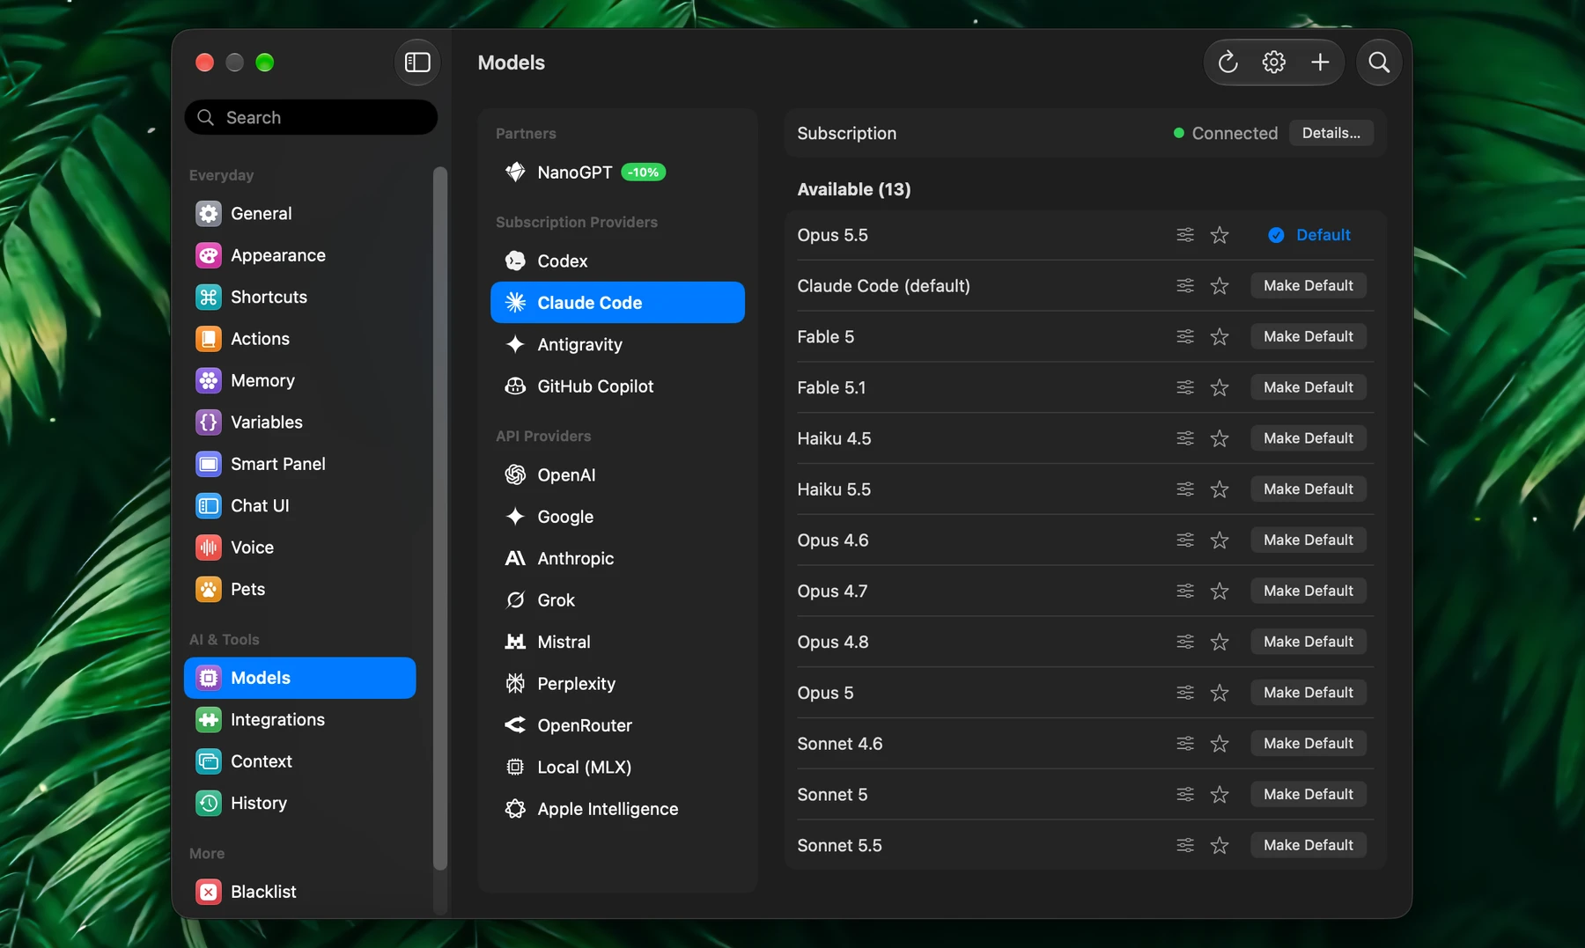Select Apple Intelligence provider
1585x948 pixels.
617,809
